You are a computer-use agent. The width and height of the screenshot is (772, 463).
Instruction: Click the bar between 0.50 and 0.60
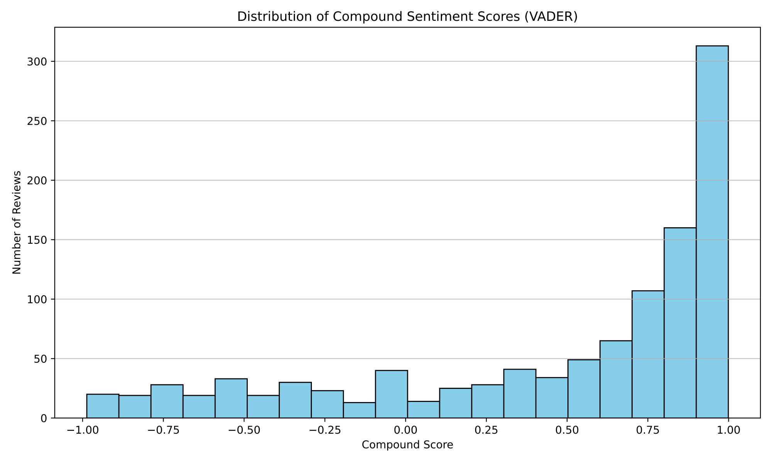(584, 389)
